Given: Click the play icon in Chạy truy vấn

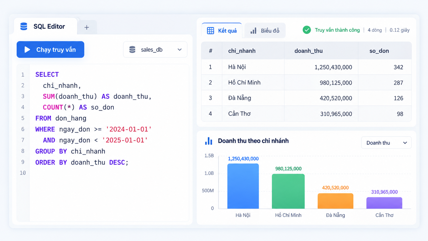Looking at the screenshot, I should tap(27, 49).
